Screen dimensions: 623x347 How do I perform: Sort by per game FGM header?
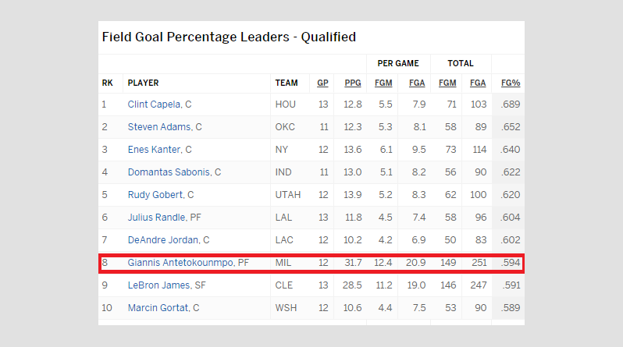coord(383,83)
